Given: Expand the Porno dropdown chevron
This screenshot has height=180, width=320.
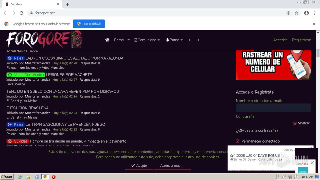Looking at the screenshot, I should pyautogui.click(x=181, y=40).
